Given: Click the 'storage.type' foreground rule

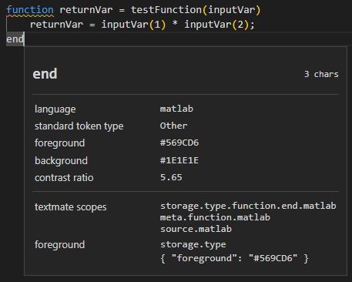Looking at the screenshot, I should (x=193, y=244).
